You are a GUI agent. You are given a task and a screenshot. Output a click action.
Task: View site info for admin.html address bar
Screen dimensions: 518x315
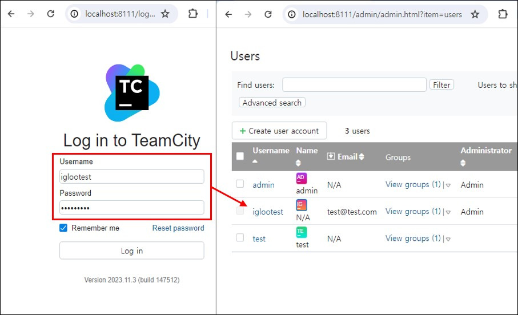pos(292,14)
